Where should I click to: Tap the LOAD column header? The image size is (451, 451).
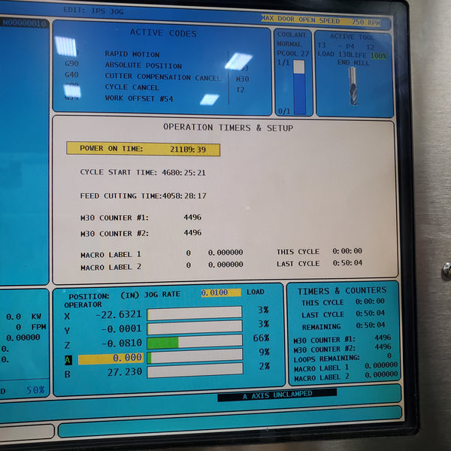256,292
